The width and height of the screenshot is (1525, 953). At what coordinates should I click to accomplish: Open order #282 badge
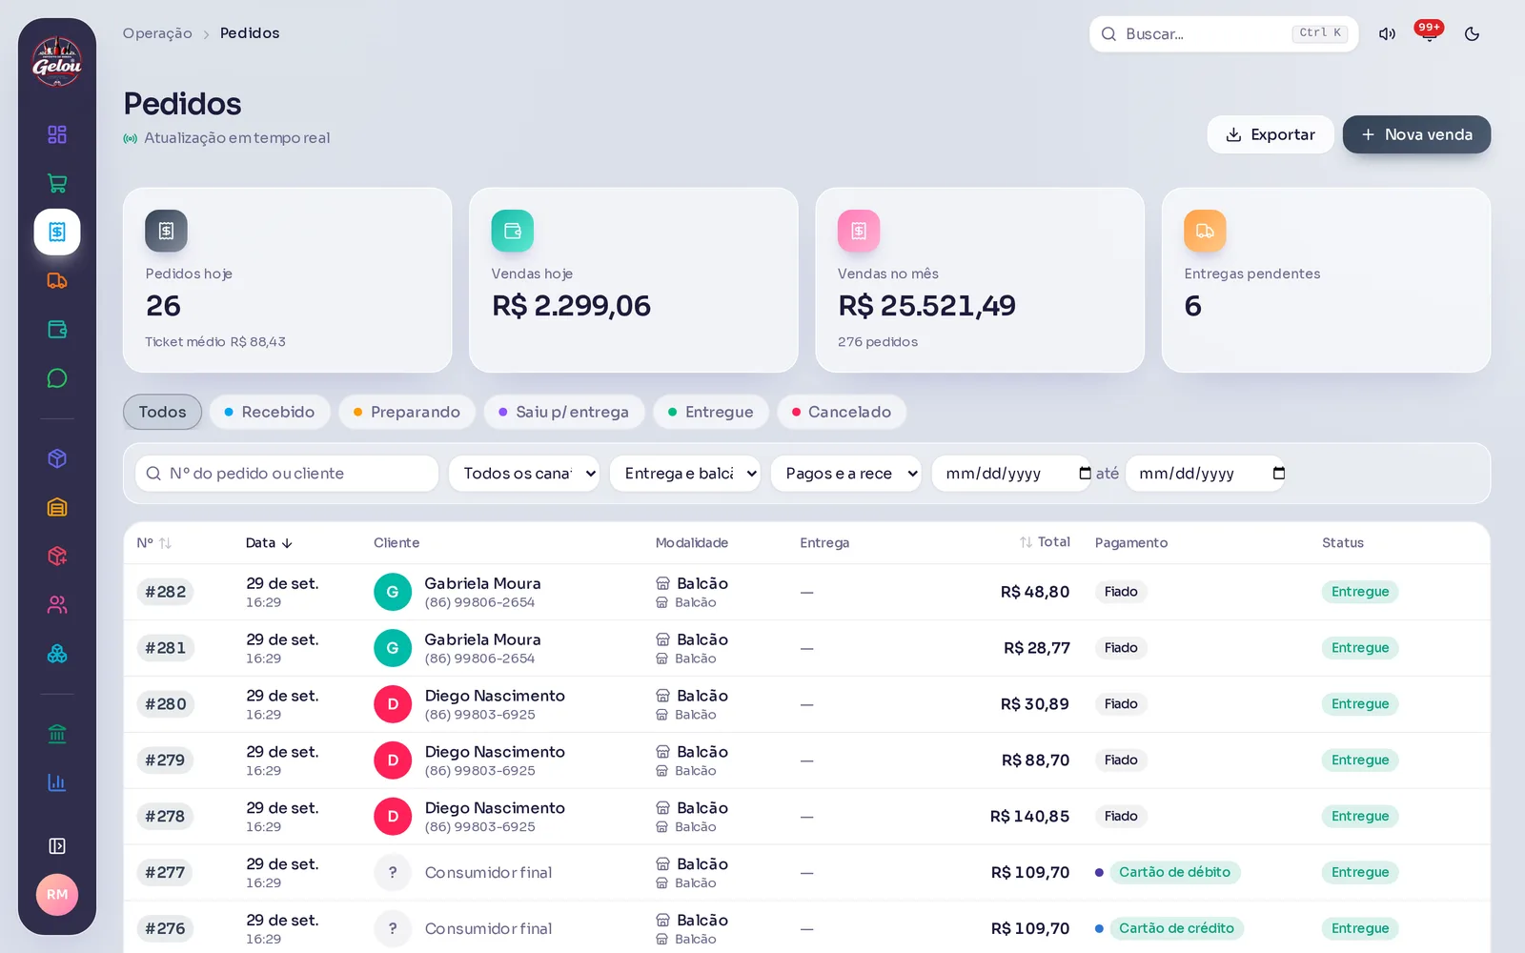(x=165, y=592)
